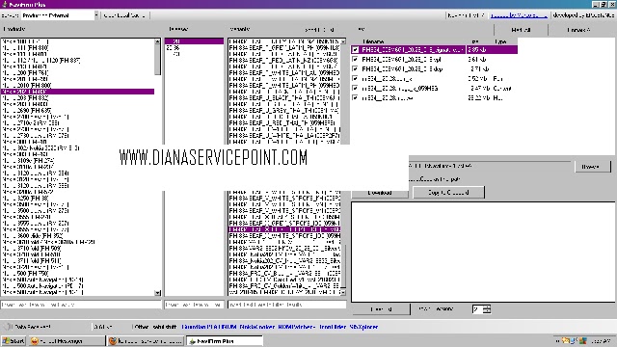Click the variants list scroll-up arrow
The image size is (617, 347).
pyautogui.click(x=343, y=41)
